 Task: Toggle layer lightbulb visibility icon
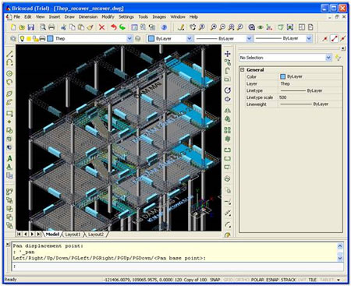point(22,39)
